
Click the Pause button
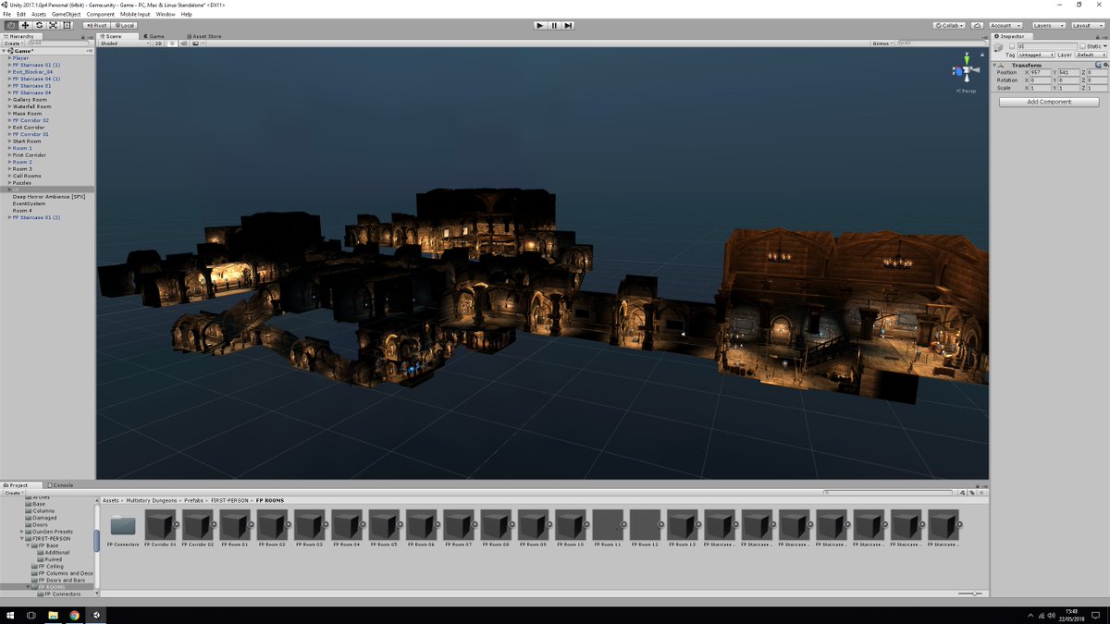554,25
